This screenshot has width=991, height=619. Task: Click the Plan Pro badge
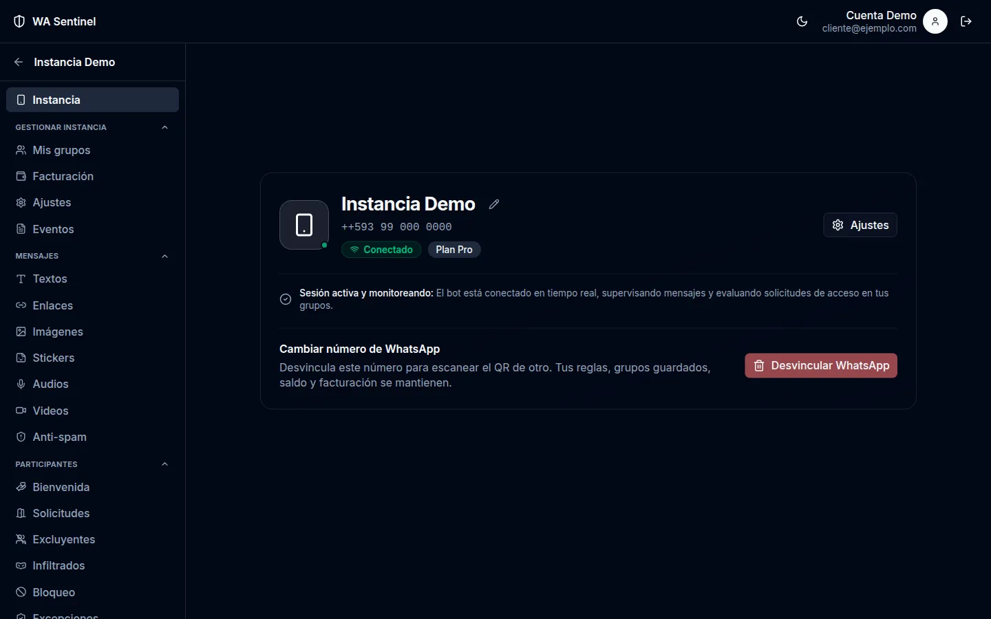click(x=454, y=250)
